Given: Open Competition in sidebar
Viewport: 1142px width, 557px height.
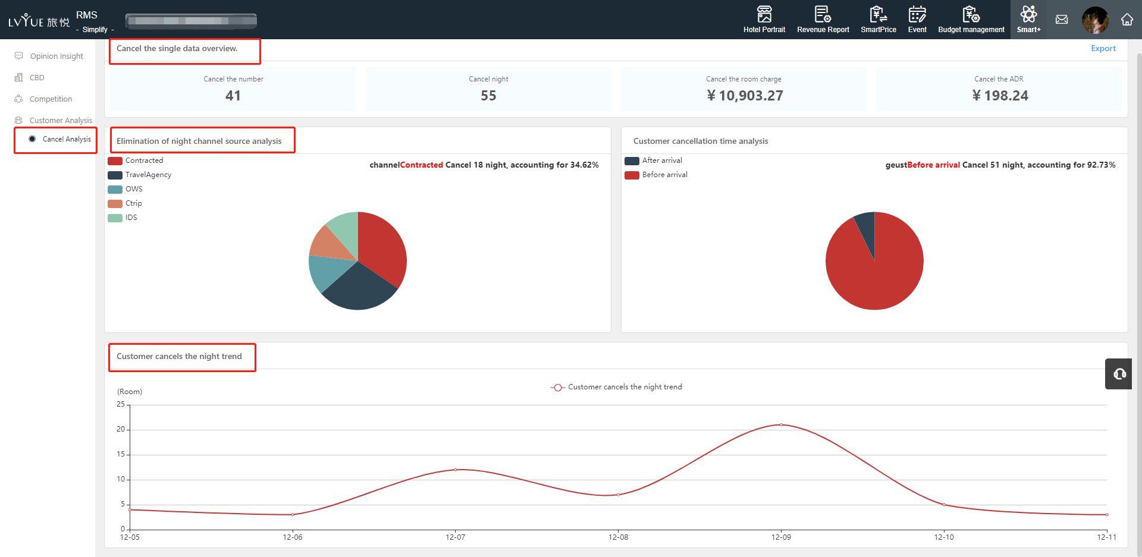Looking at the screenshot, I should 51,99.
